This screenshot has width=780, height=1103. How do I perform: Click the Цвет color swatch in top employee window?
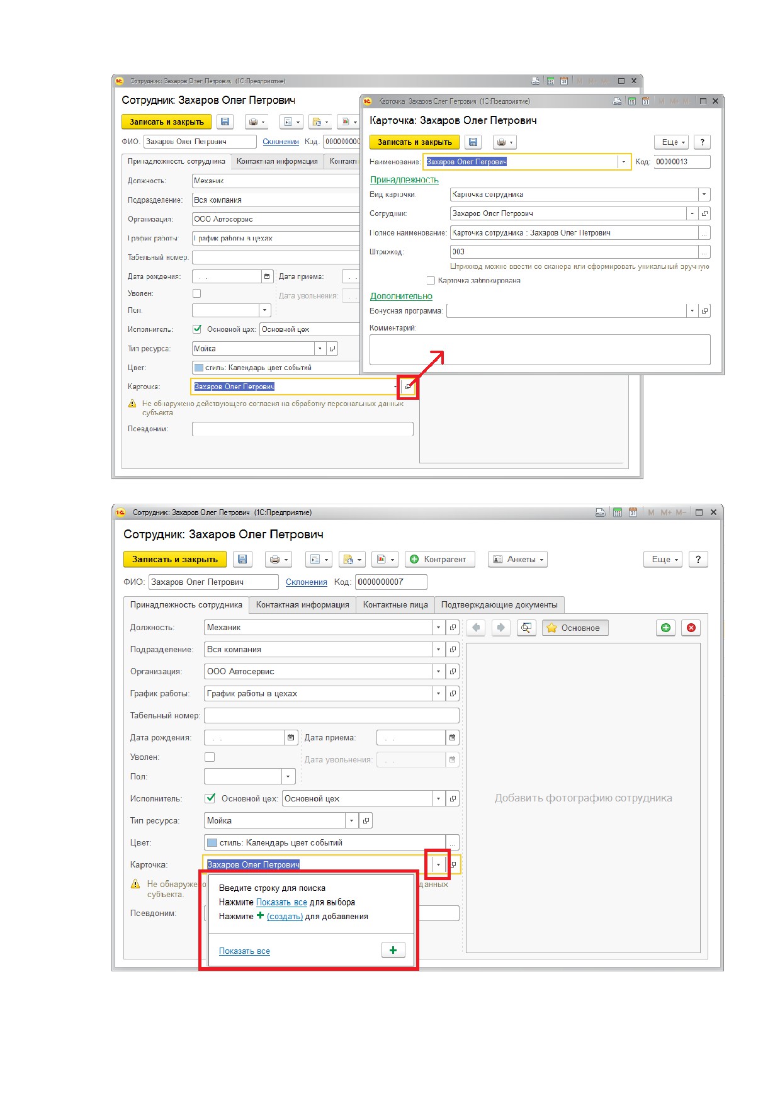(199, 368)
